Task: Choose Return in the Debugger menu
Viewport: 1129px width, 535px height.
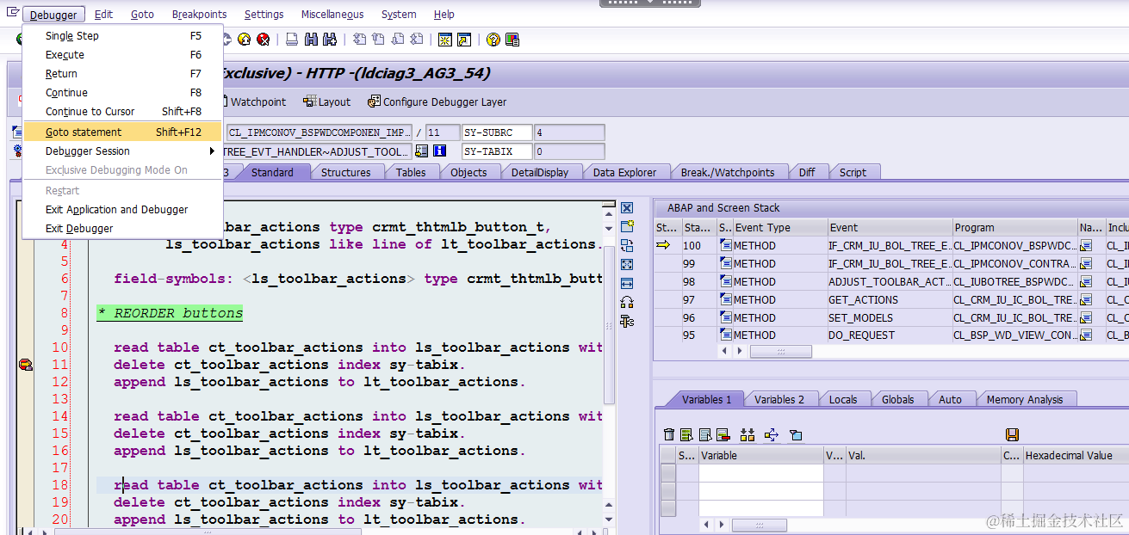Action: 123,74
